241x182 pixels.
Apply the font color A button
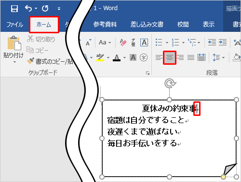point(117,57)
